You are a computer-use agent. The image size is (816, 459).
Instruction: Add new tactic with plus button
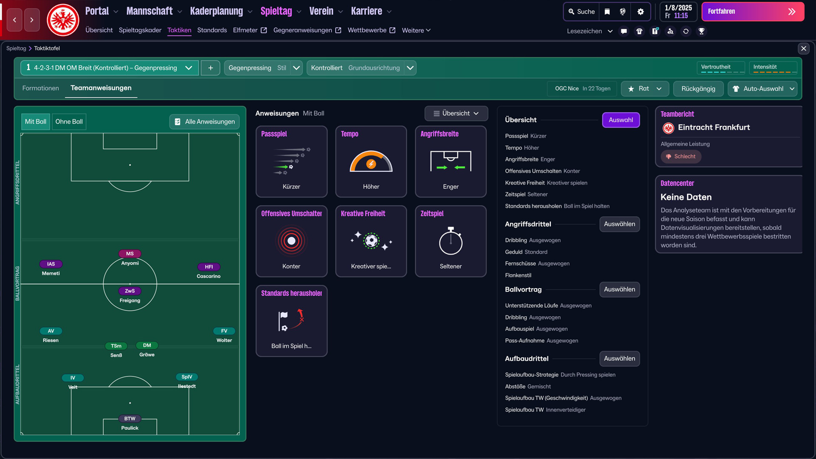(210, 68)
